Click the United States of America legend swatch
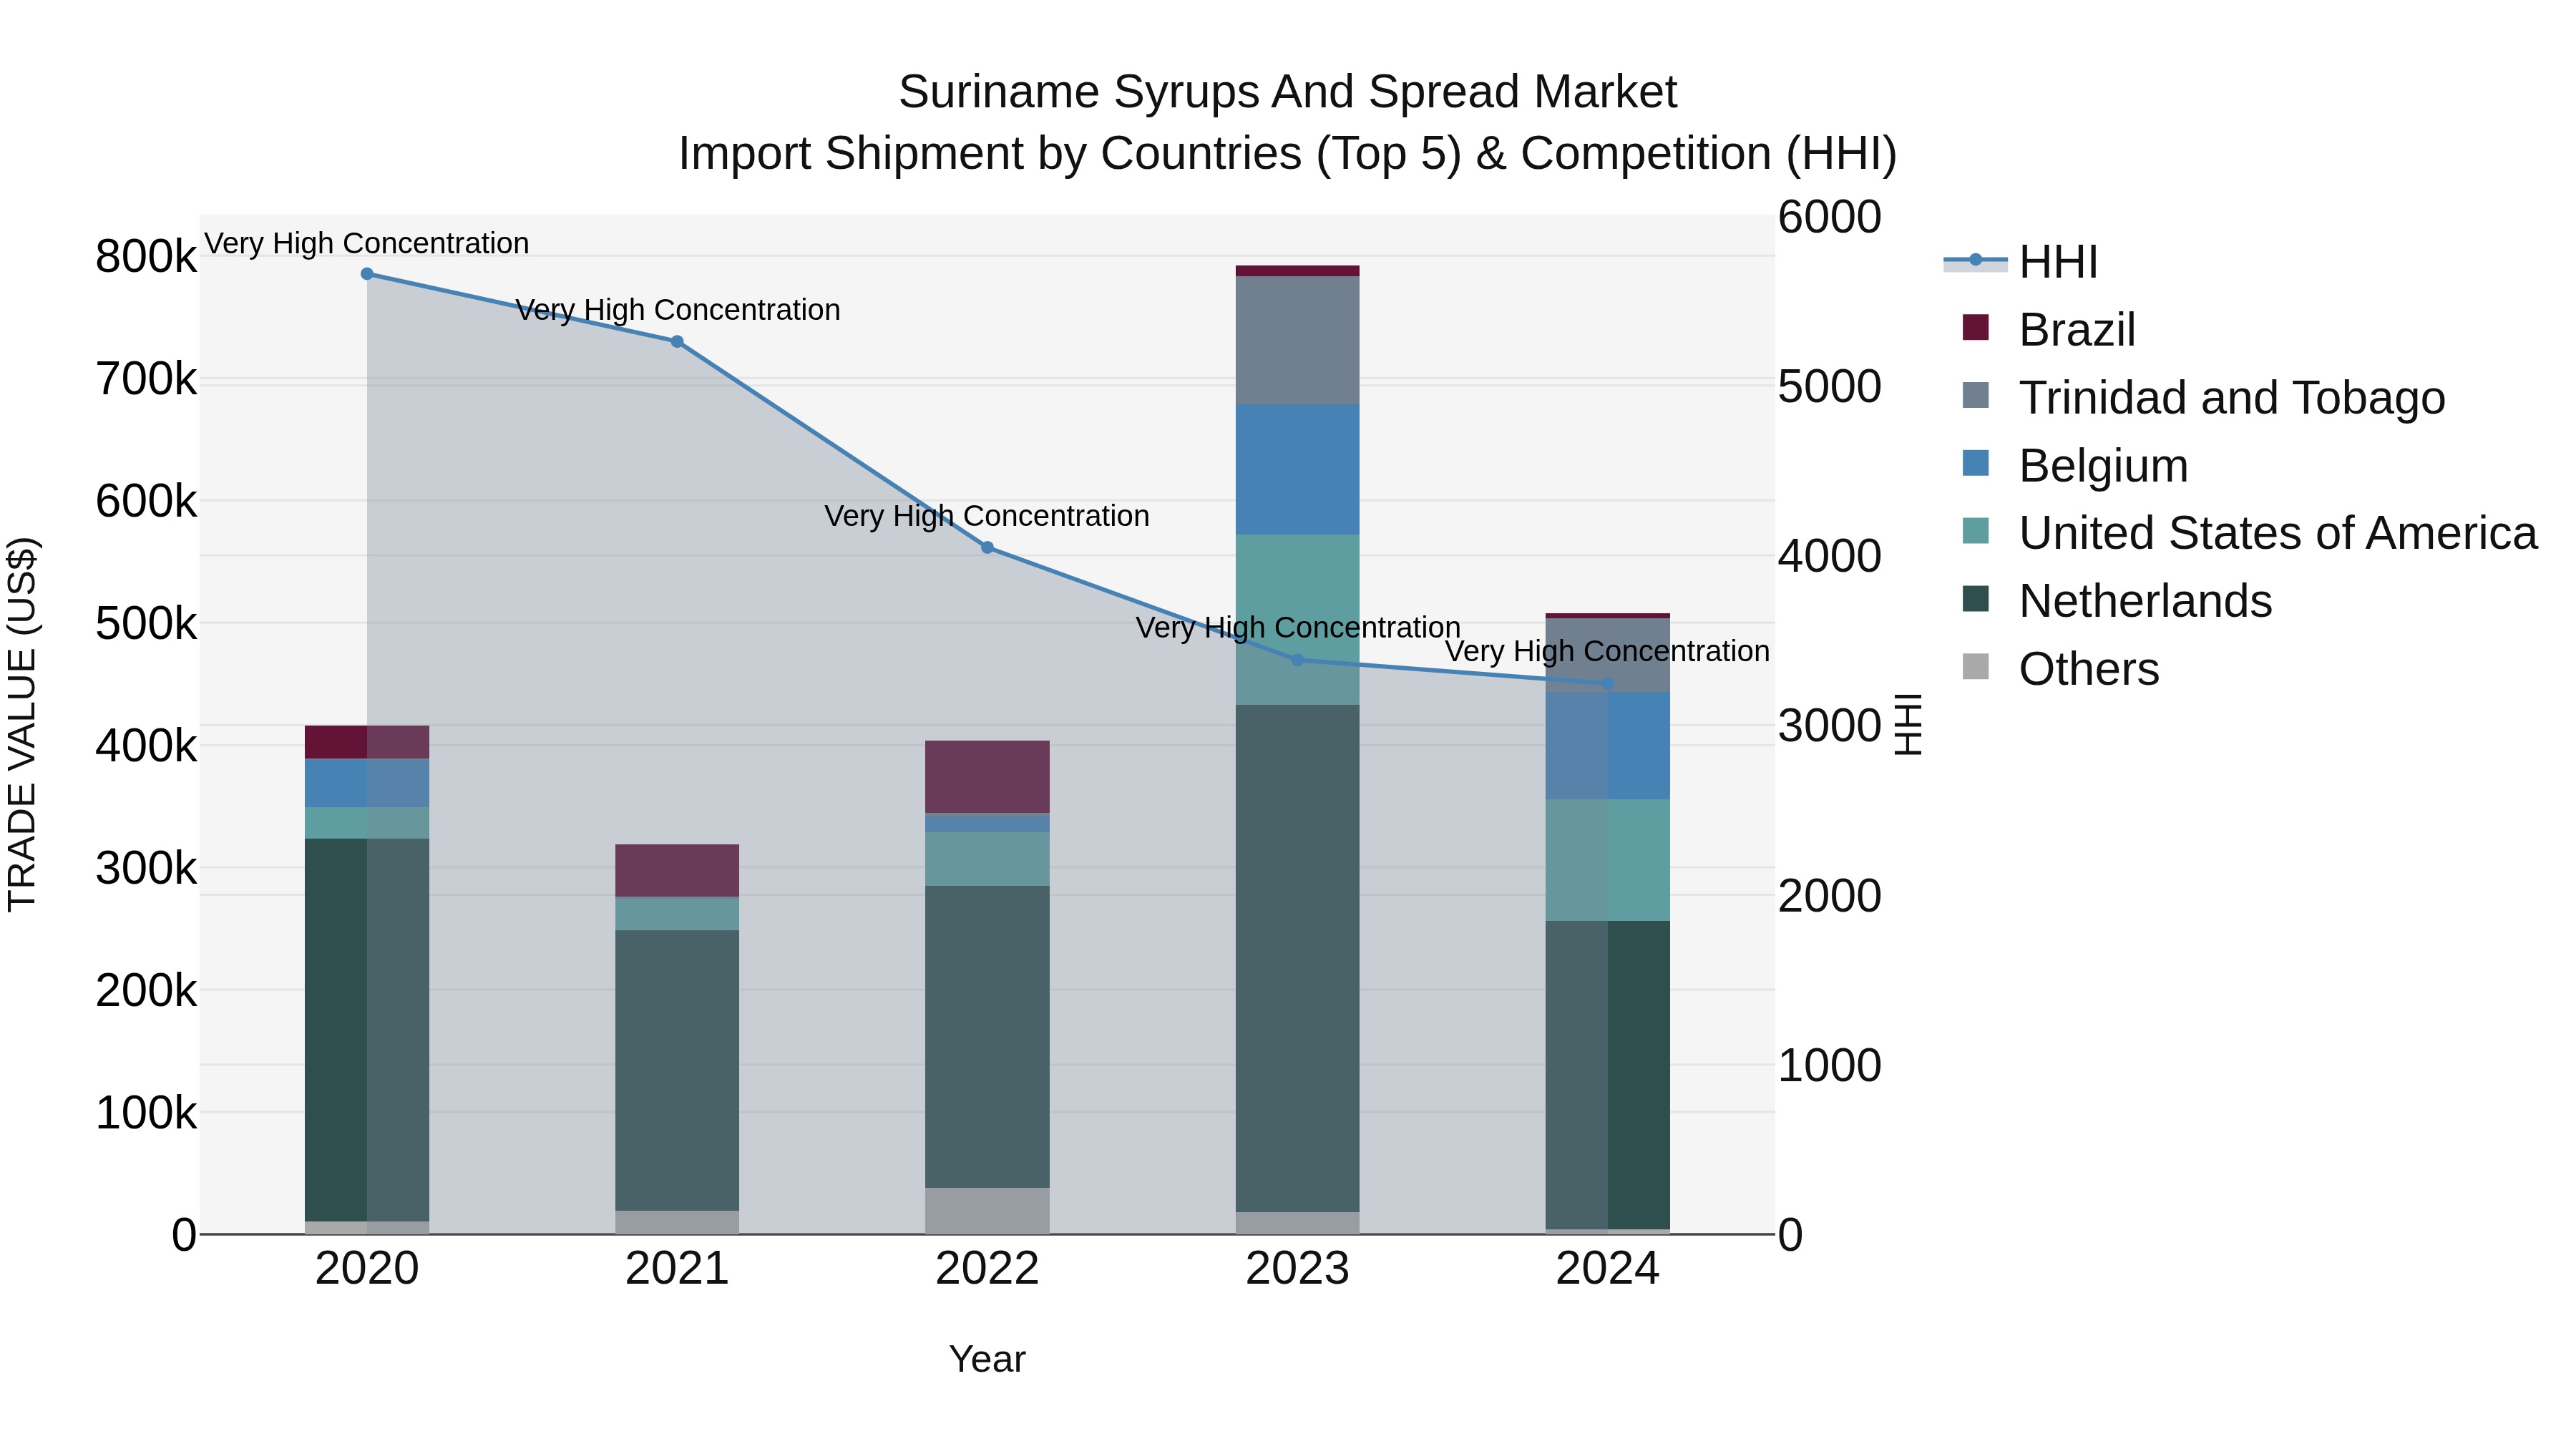This screenshot has width=2576, height=1449. [x=1975, y=531]
